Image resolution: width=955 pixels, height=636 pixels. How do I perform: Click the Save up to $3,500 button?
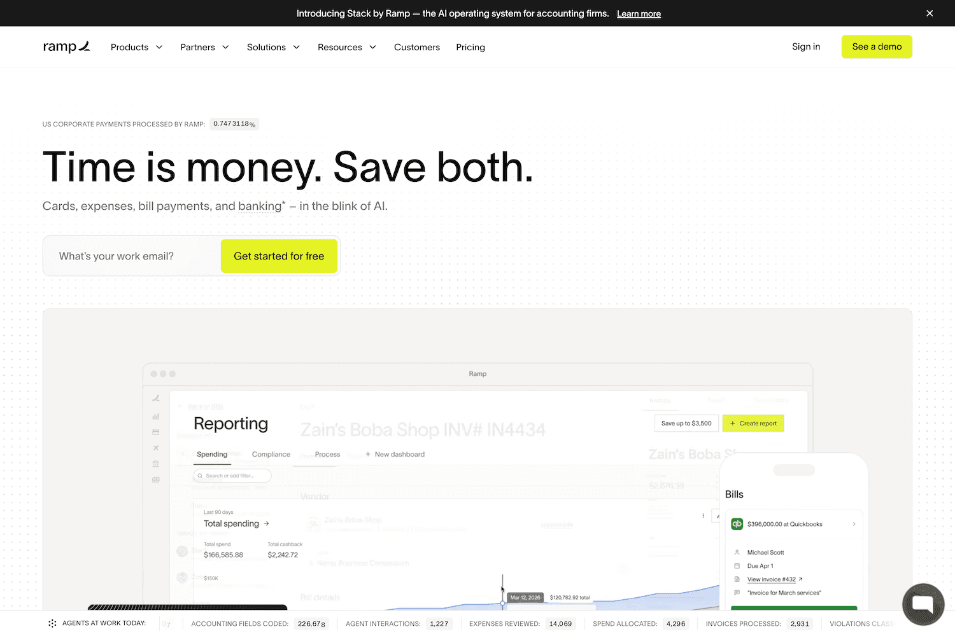coord(686,424)
